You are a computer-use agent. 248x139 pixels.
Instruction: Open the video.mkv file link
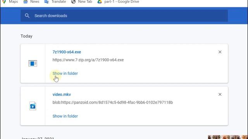pyautogui.click(x=62, y=94)
